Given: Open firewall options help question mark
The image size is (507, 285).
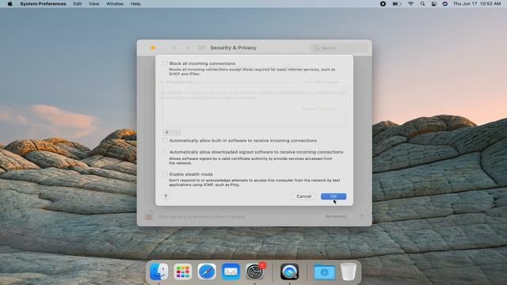Looking at the screenshot, I should 166,196.
